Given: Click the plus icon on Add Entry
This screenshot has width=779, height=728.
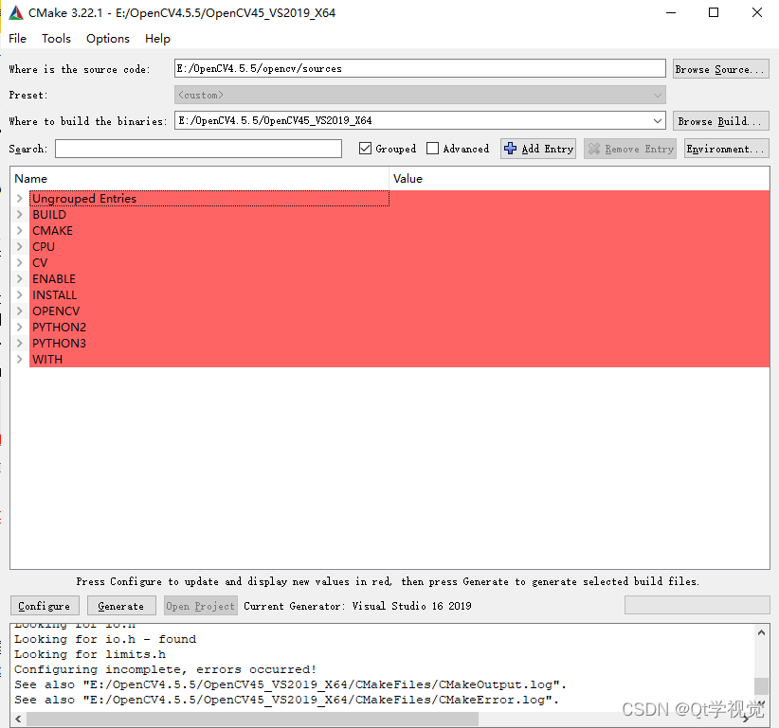Looking at the screenshot, I should [x=510, y=149].
